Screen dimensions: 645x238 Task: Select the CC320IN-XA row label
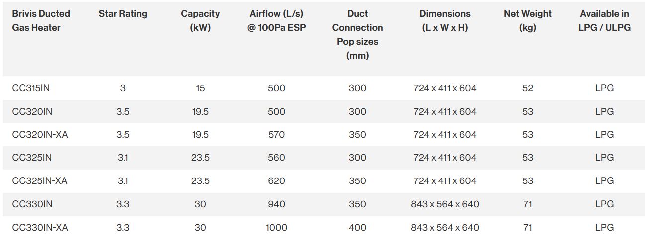(40, 134)
